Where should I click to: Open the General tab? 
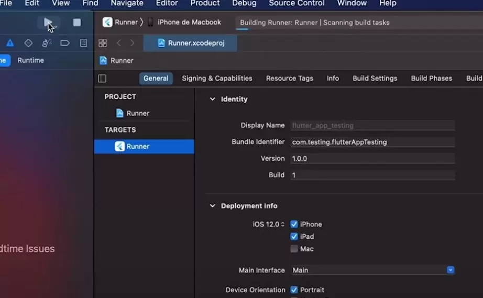coord(156,79)
